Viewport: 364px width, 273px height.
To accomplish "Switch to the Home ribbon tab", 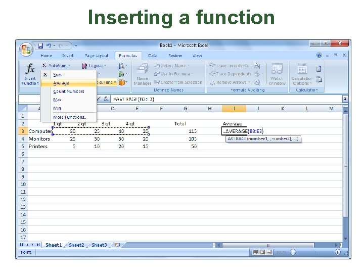I will pyautogui.click(x=46, y=56).
